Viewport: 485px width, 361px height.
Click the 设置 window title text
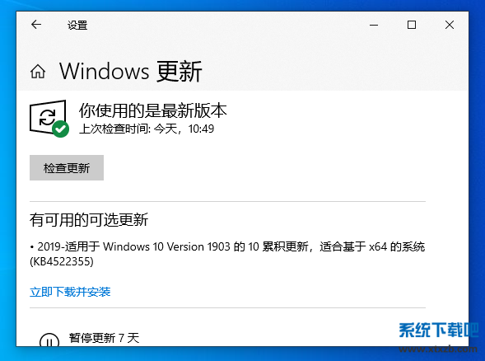(x=77, y=25)
